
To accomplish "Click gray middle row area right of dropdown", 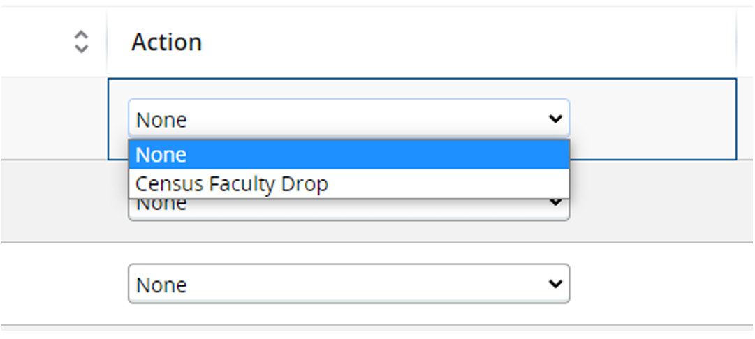I will point(657,202).
